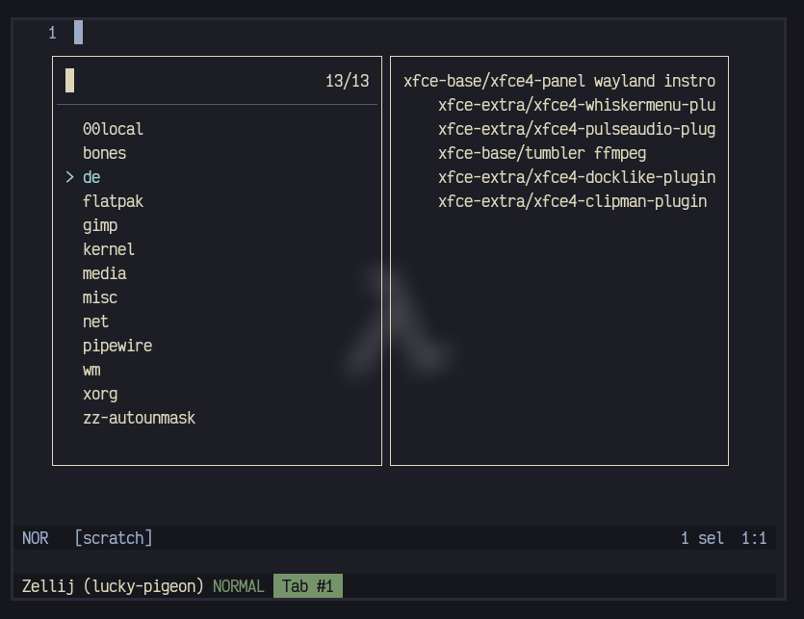Image resolution: width=804 pixels, height=619 pixels.
Task: Select the highlighted de entry
Action: pos(91,177)
